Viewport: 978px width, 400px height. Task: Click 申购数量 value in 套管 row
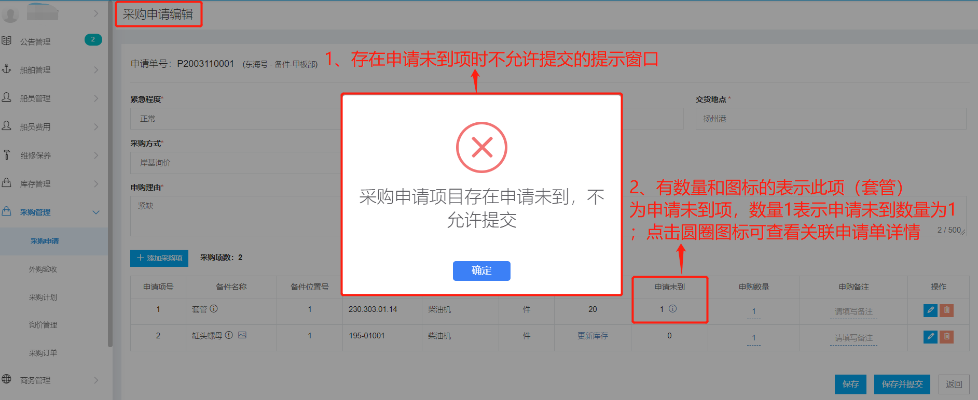tap(753, 312)
